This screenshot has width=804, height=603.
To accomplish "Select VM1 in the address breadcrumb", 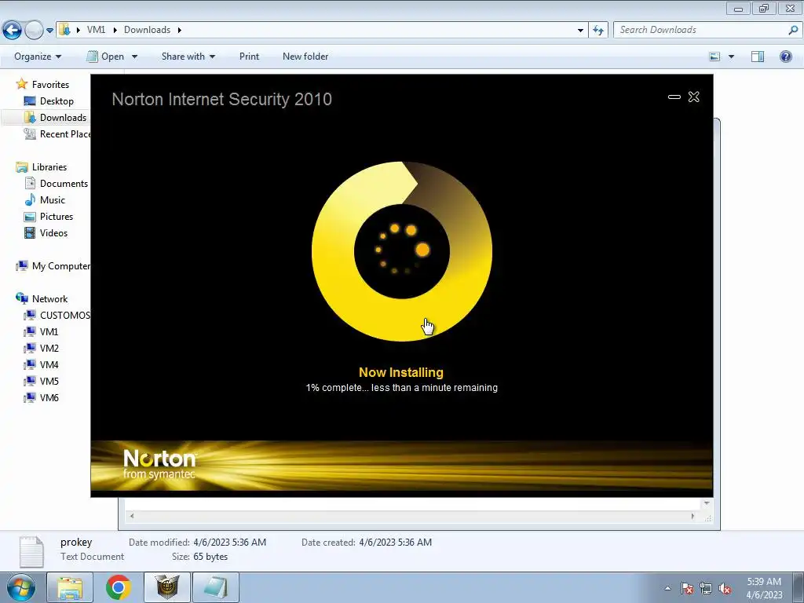I will tap(96, 30).
